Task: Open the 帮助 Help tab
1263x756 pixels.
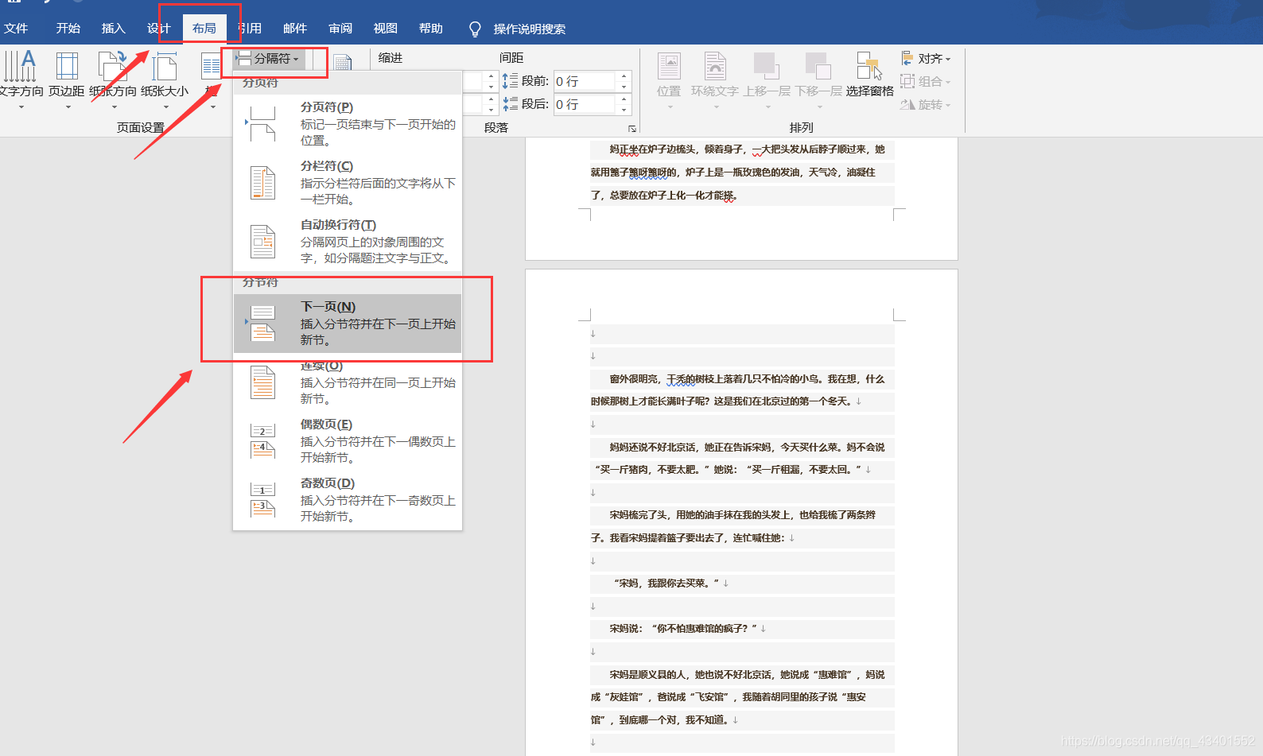Action: click(x=431, y=29)
